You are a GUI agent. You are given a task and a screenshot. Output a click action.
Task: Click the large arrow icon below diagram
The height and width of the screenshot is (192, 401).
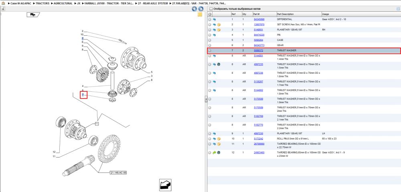165,185
